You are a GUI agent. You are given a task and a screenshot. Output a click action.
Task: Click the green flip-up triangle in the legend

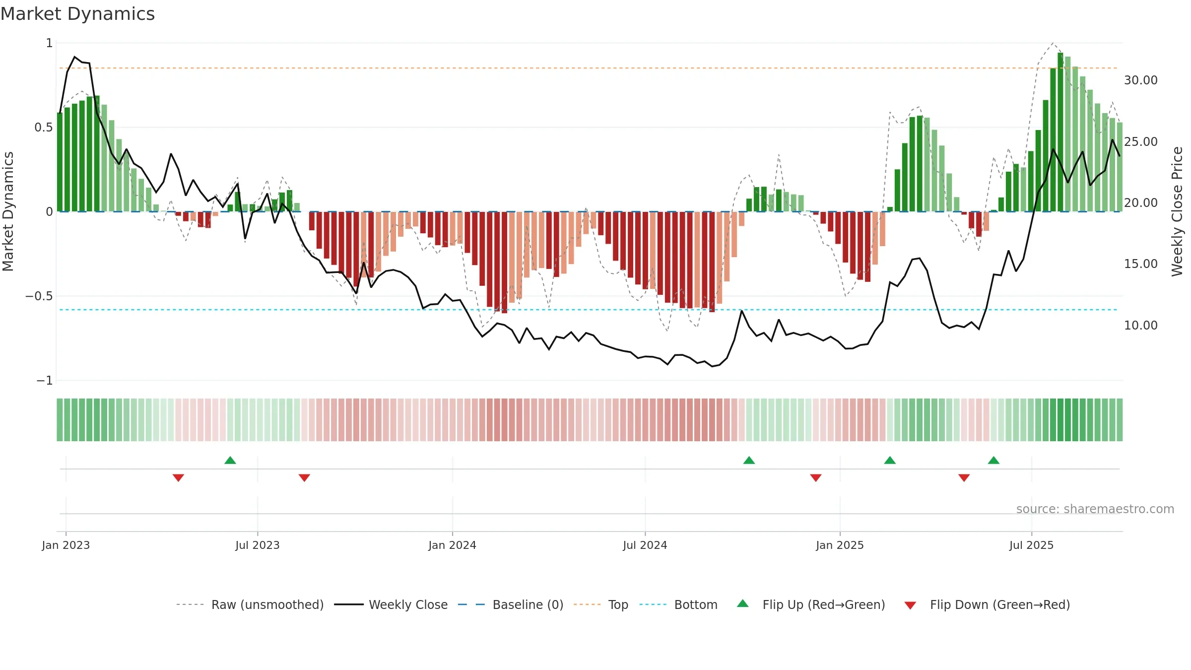[x=742, y=603]
